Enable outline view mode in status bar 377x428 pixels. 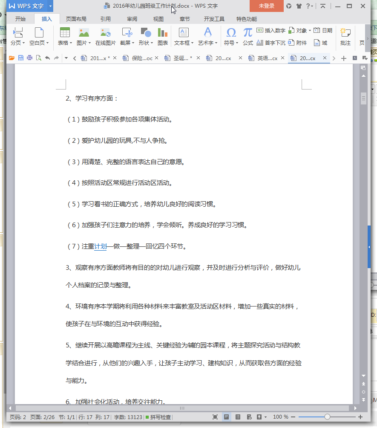[x=238, y=417]
